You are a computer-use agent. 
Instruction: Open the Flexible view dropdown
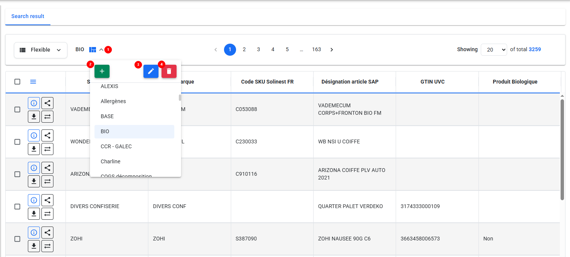pos(41,50)
